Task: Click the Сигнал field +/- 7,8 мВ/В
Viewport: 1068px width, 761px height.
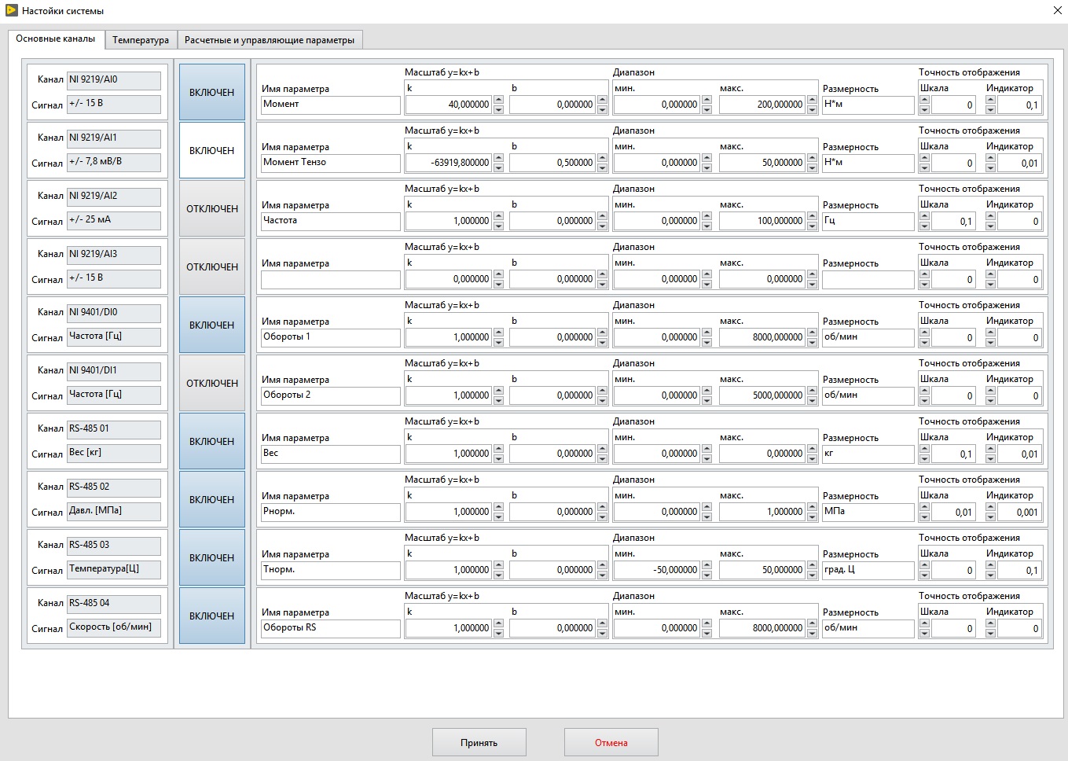Action: [114, 162]
